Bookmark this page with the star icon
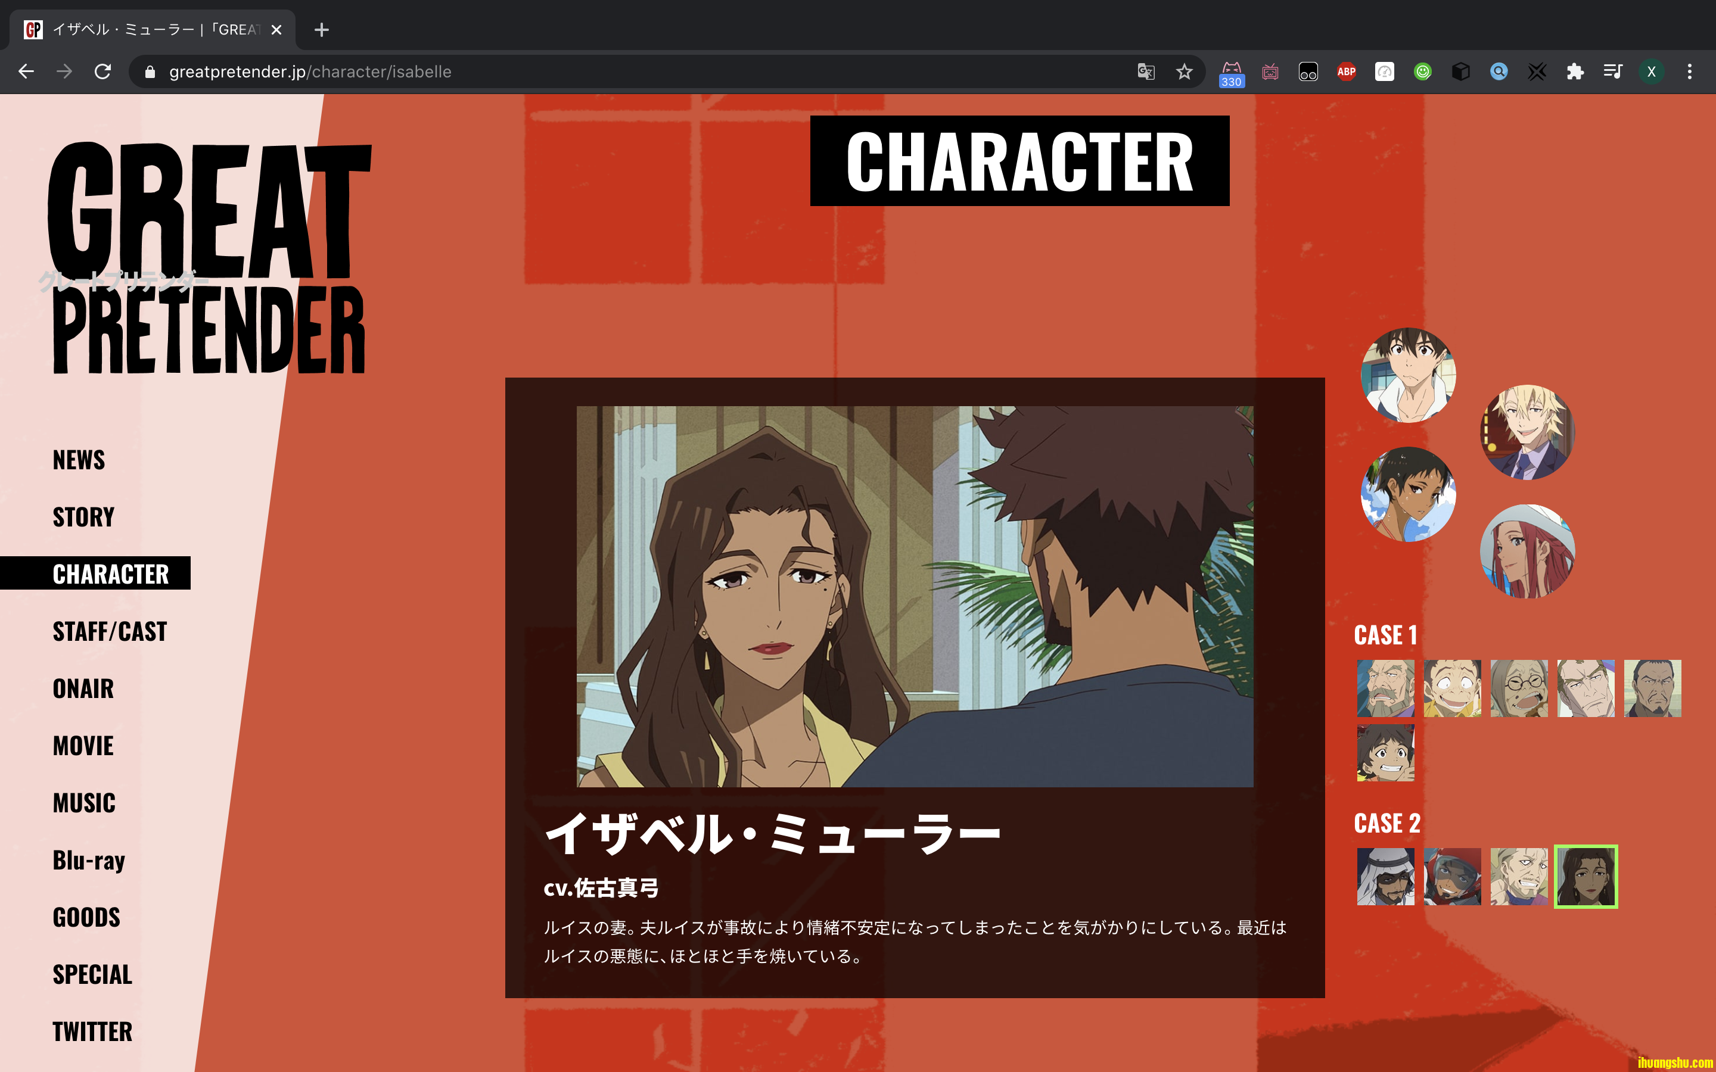Image resolution: width=1716 pixels, height=1072 pixels. 1184,71
